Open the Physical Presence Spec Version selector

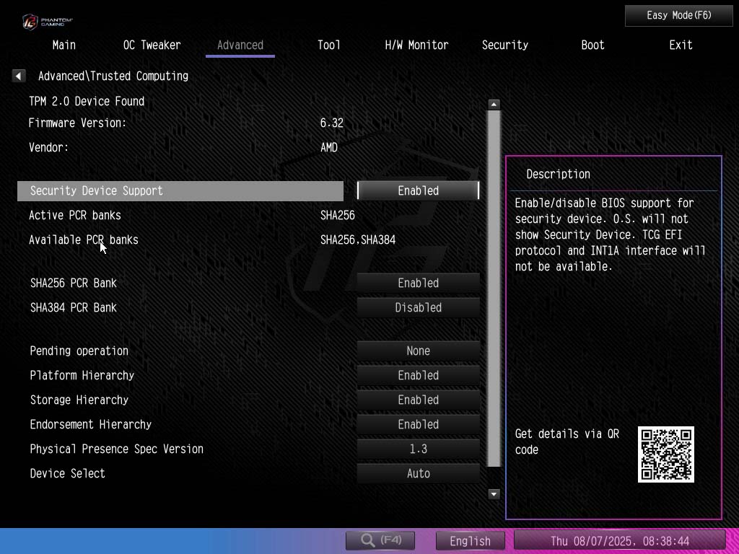(418, 449)
